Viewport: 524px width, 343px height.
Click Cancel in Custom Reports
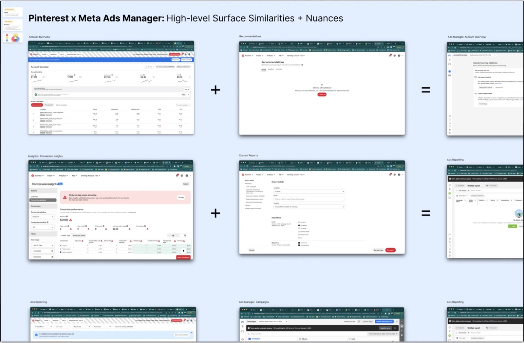point(252,250)
